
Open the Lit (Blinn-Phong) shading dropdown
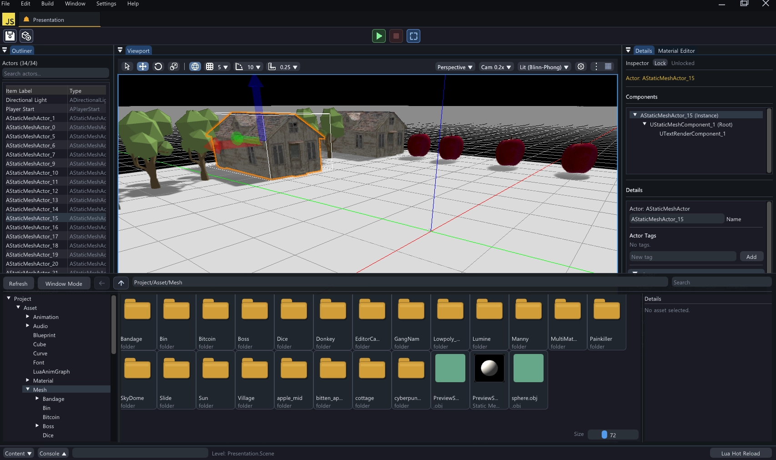(544, 67)
